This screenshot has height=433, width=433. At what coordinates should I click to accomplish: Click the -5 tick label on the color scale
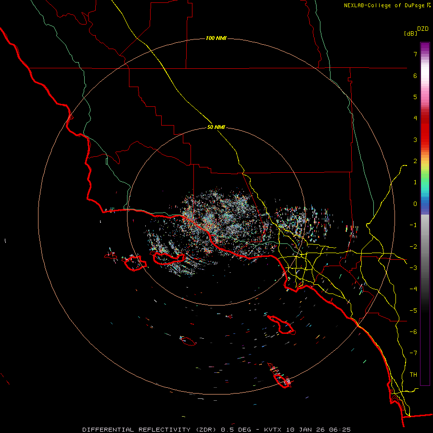pyautogui.click(x=413, y=310)
